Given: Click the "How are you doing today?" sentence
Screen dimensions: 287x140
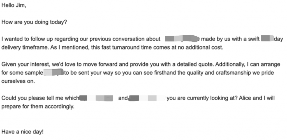Looking at the screenshot, I should click(x=34, y=23).
